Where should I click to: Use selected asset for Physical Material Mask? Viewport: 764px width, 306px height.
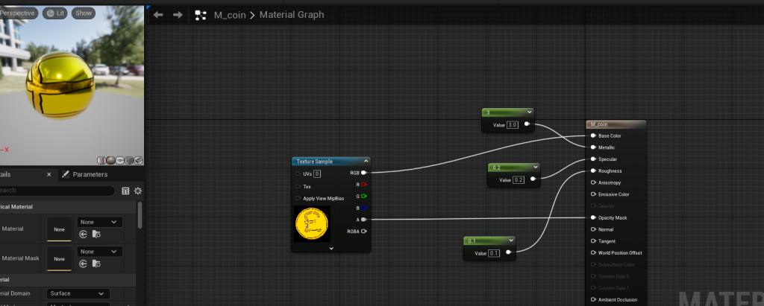84,263
